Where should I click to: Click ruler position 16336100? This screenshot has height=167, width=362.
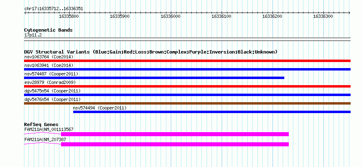click(221, 16)
